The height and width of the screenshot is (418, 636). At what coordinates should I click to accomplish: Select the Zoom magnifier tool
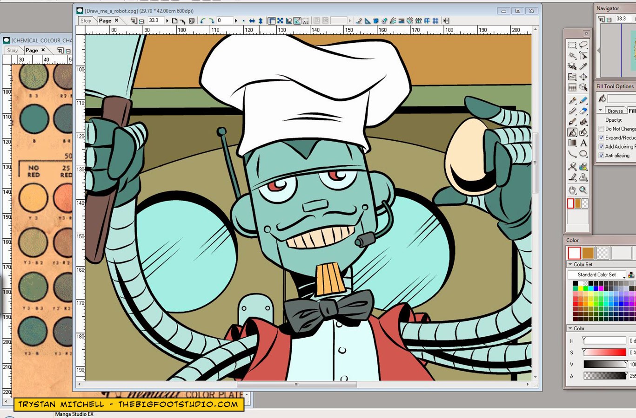pyautogui.click(x=583, y=190)
